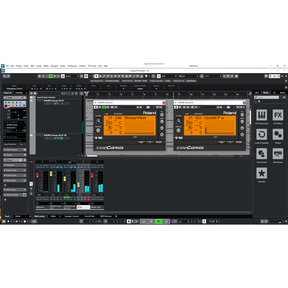Click PART button in 02 SOUND Canvas
This screenshot has width=288, height=288.
[141, 142]
